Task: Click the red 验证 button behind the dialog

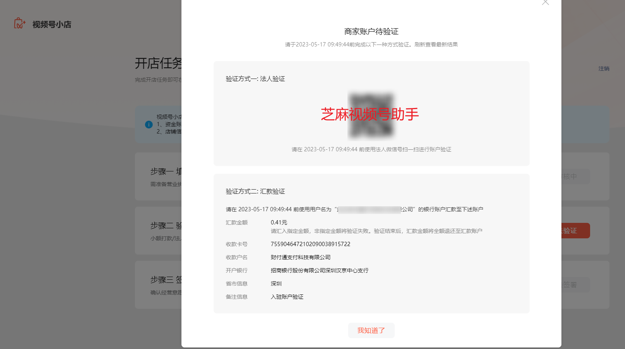Action: (x=575, y=231)
